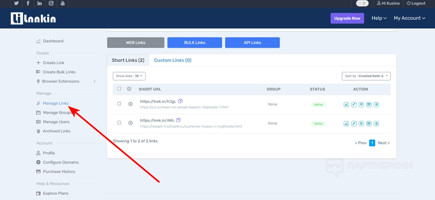Viewport: 435px width, 200px height.
Task: Open the Instagram social icon
Action: coord(51,3)
